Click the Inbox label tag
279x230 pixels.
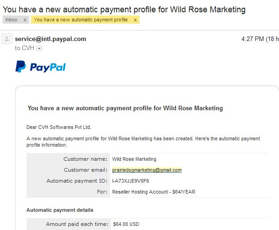pyautogui.click(x=11, y=20)
